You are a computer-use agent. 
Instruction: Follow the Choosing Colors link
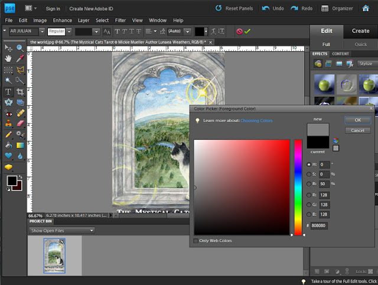(x=256, y=120)
